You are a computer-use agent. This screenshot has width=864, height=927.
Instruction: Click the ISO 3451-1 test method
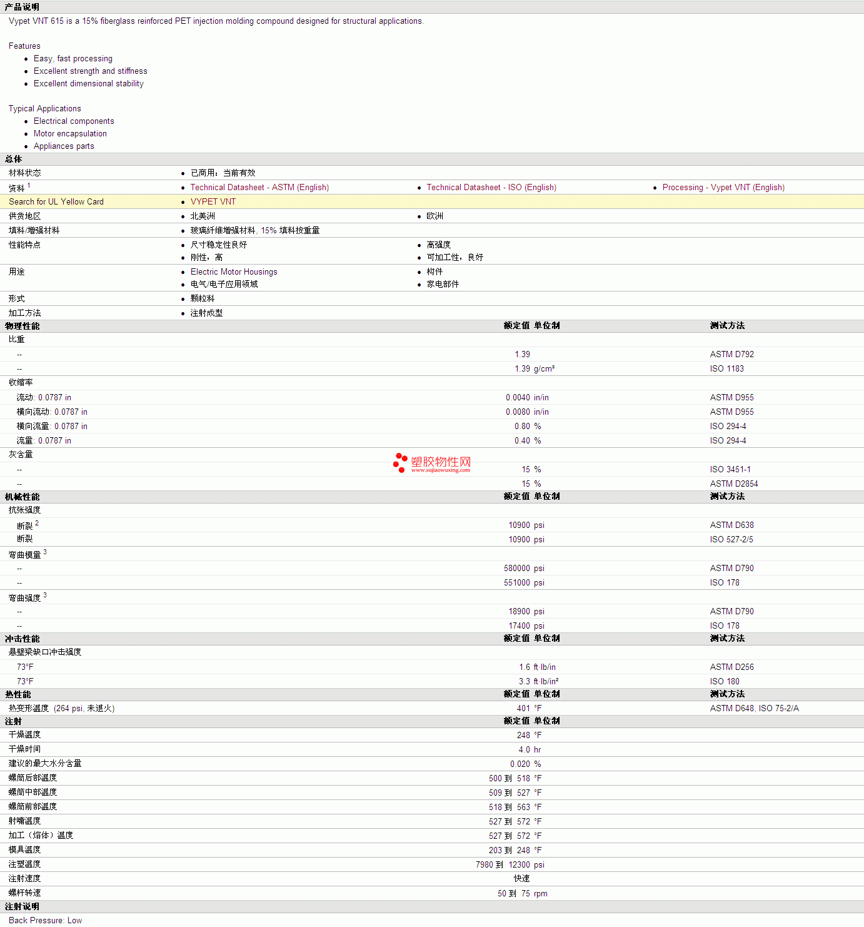[x=730, y=469]
